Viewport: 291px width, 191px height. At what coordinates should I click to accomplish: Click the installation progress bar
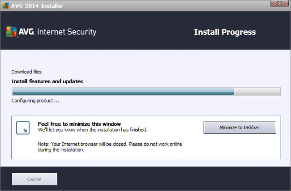tap(146, 92)
